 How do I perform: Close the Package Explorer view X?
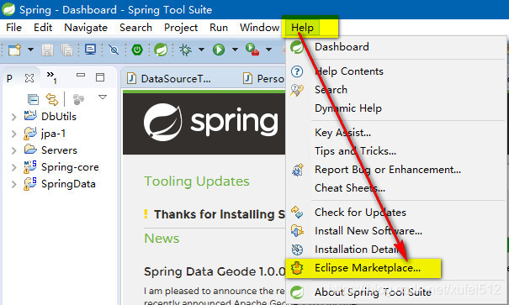pos(29,78)
